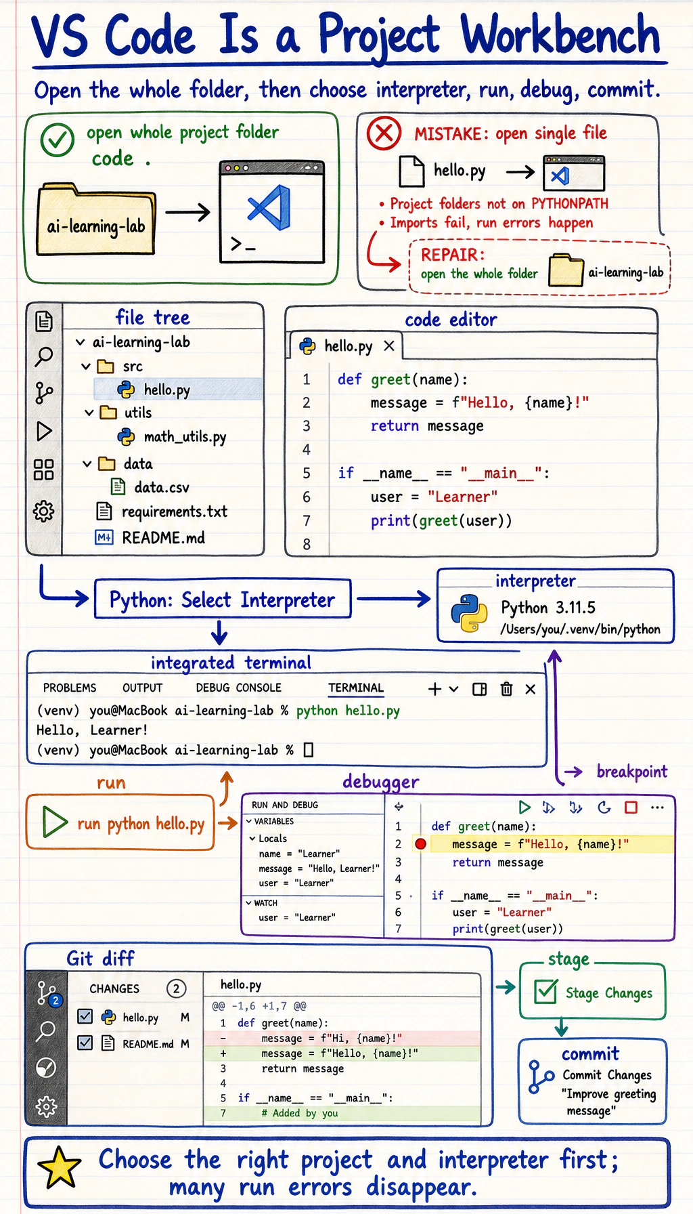Close the terminal panel with X
Viewport: 693px width, 1214px height.
point(531,689)
